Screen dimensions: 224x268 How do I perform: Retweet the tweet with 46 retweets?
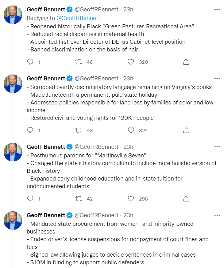pos(79,62)
